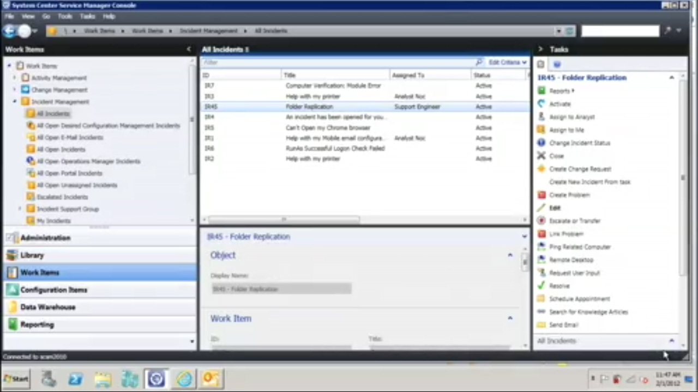Click the top-right search box

tap(620, 31)
